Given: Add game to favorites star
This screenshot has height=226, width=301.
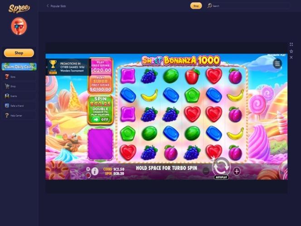Looking at the screenshot, I should click(x=291, y=51).
